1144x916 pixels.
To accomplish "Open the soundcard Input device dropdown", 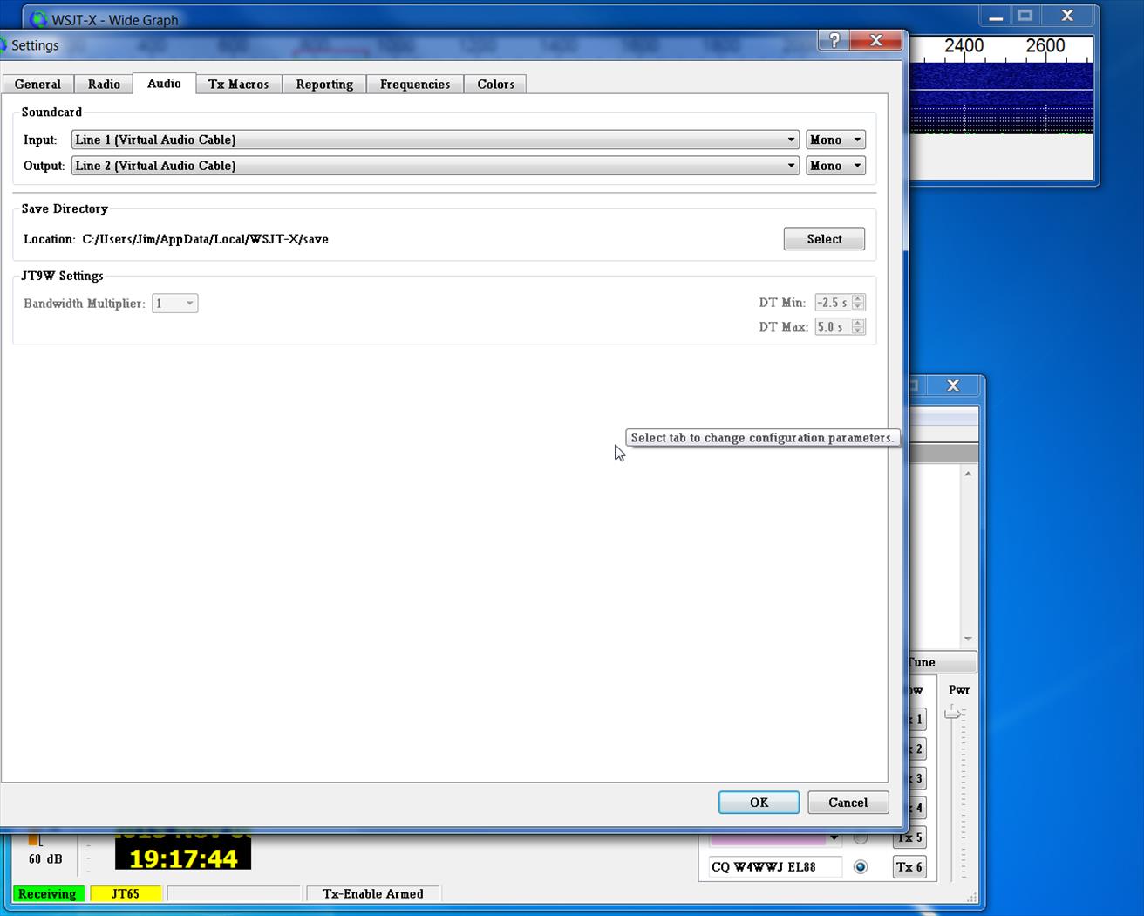I will click(435, 140).
